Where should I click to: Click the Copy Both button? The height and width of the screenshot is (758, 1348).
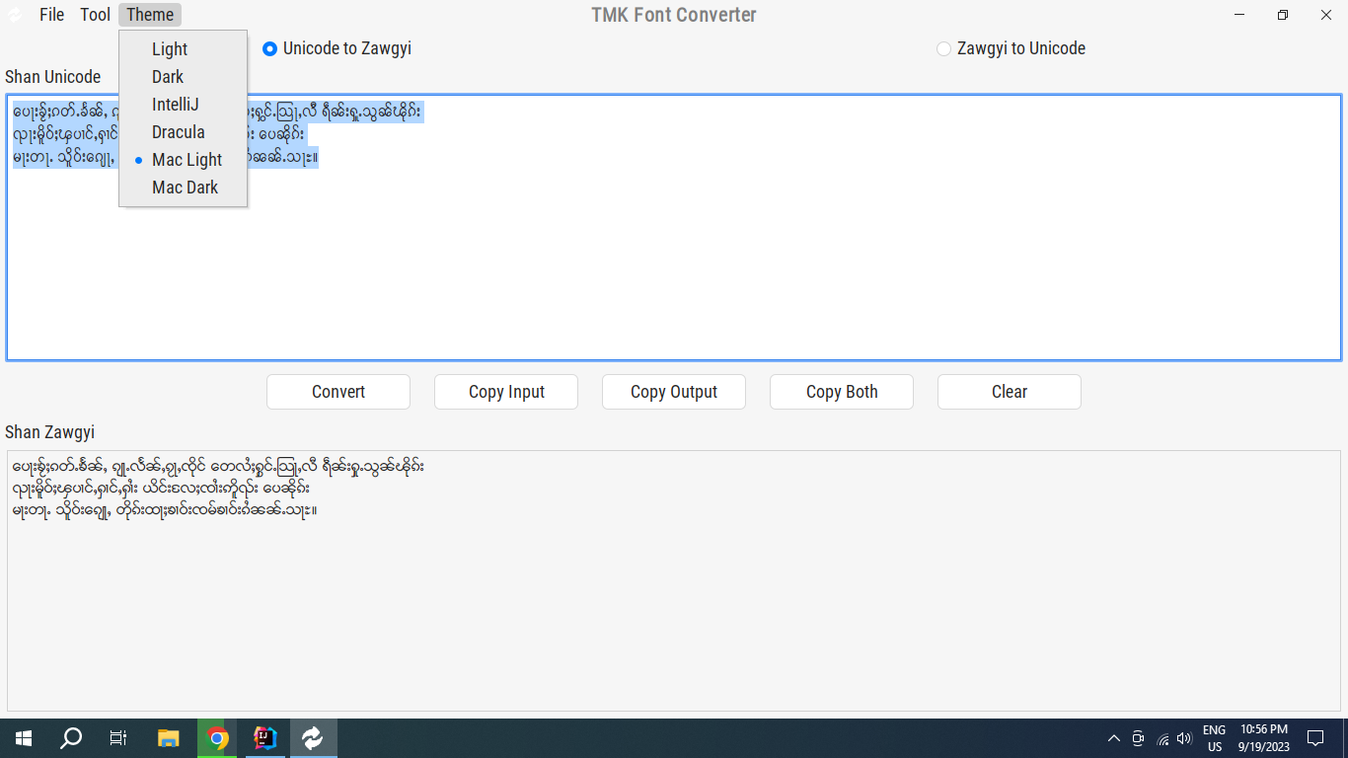[841, 392]
